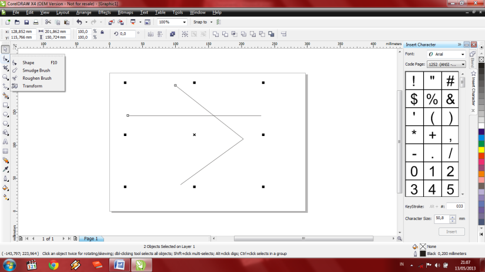Increase Character Size with up stepper
The height and width of the screenshot is (272, 485).
453,217
